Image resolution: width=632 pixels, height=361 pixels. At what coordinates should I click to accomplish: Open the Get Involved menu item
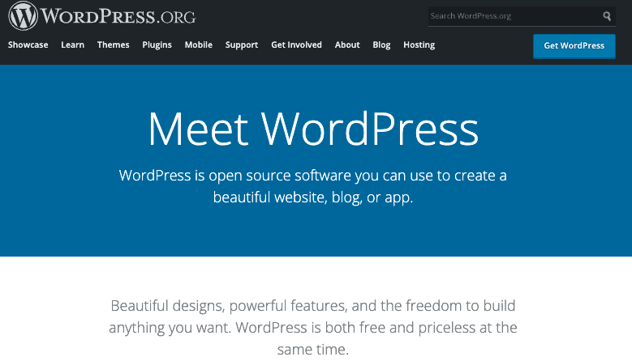click(x=296, y=45)
